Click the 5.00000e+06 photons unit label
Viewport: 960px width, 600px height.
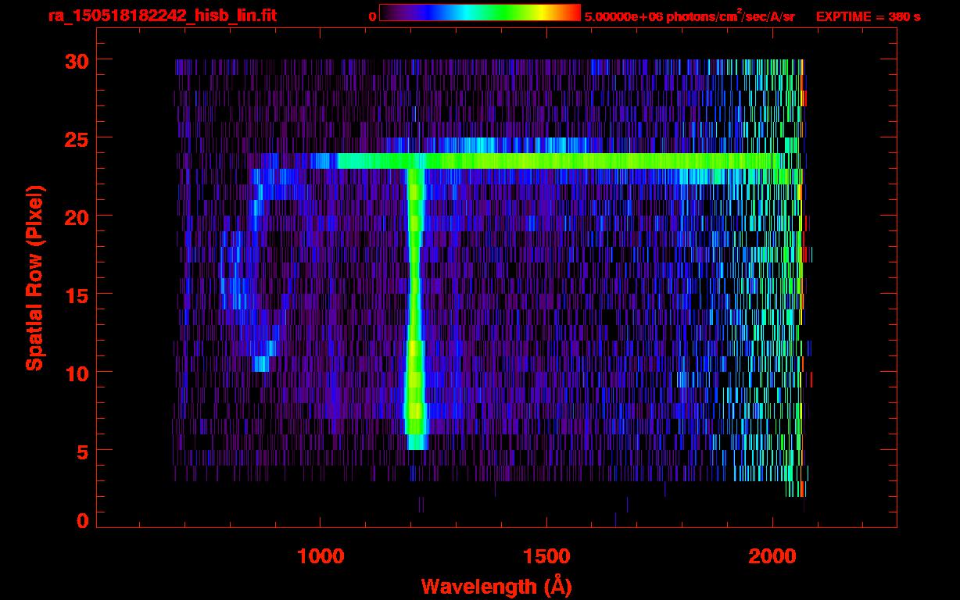click(690, 16)
